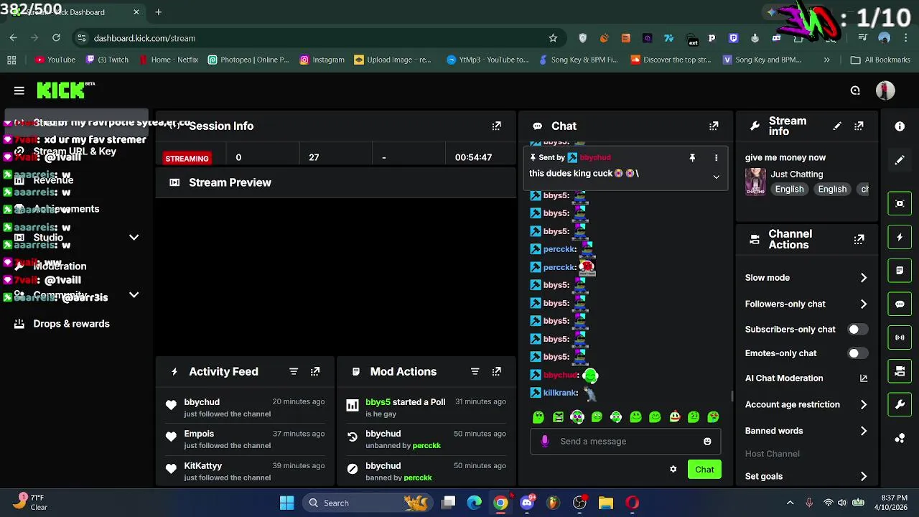Click the three-dots icon at right sidebar bottom

pyautogui.click(x=900, y=438)
